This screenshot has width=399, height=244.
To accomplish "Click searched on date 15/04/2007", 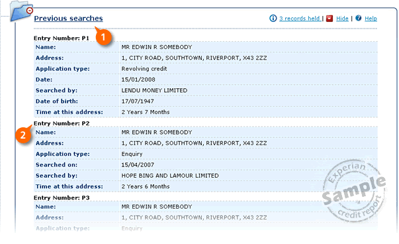I will tap(138, 165).
